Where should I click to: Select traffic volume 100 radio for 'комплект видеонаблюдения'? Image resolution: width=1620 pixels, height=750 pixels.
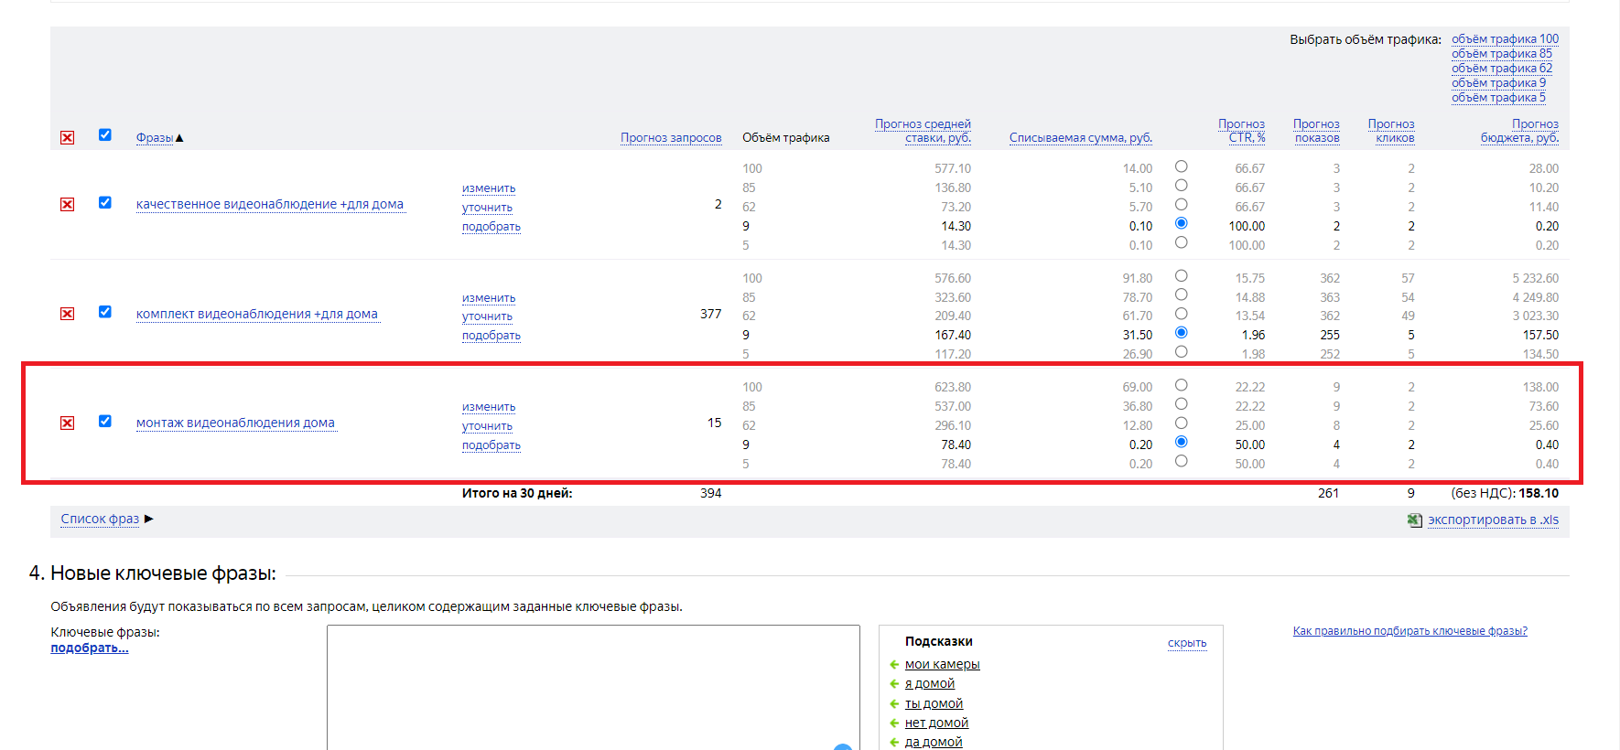[x=1182, y=276]
